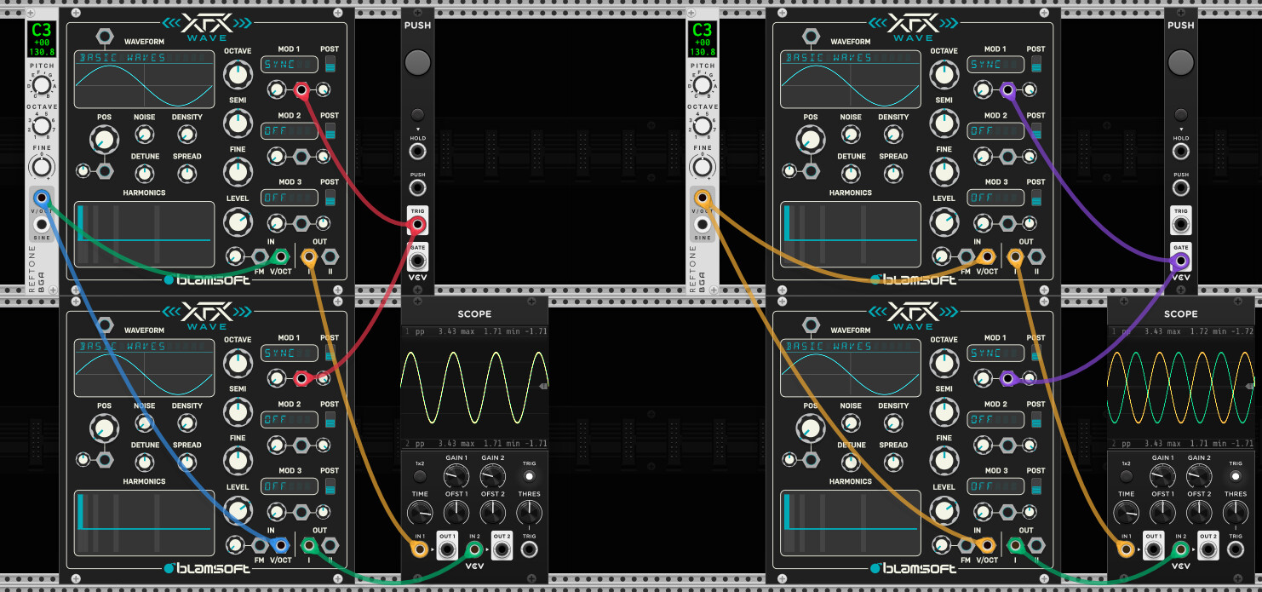Screen dimensions: 1262x592
Task: Click OUT I jack on top-left XFX Wave
Action: [309, 256]
